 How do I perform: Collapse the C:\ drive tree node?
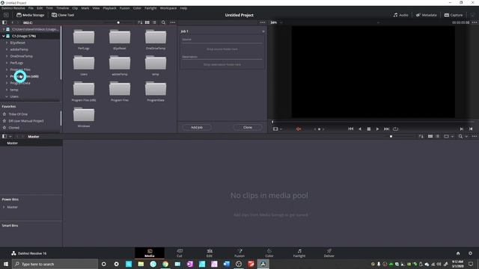point(4,36)
